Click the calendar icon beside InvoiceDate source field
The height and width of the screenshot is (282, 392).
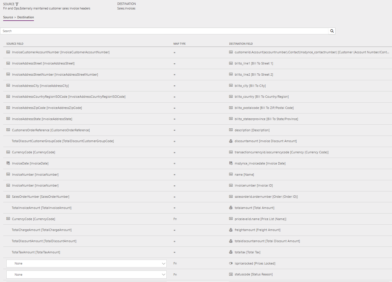point(8,163)
